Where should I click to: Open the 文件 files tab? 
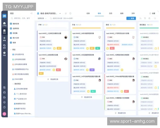133,13
